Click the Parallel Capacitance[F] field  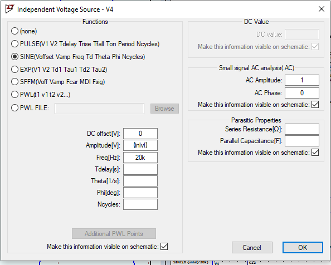coord(302,141)
